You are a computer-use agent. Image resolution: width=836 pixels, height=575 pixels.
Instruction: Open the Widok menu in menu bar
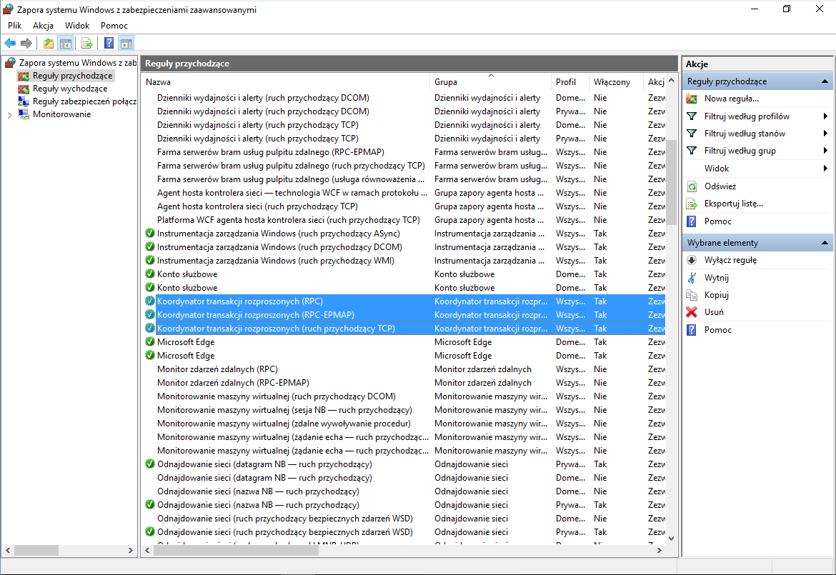pos(77,26)
